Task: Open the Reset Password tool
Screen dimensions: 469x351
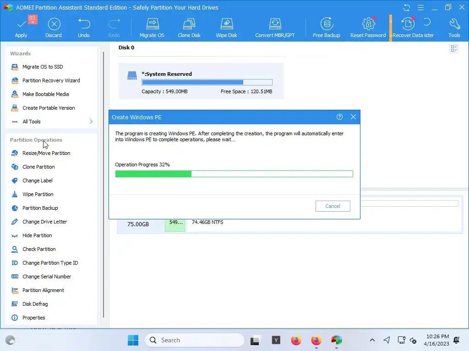Action: (368, 28)
